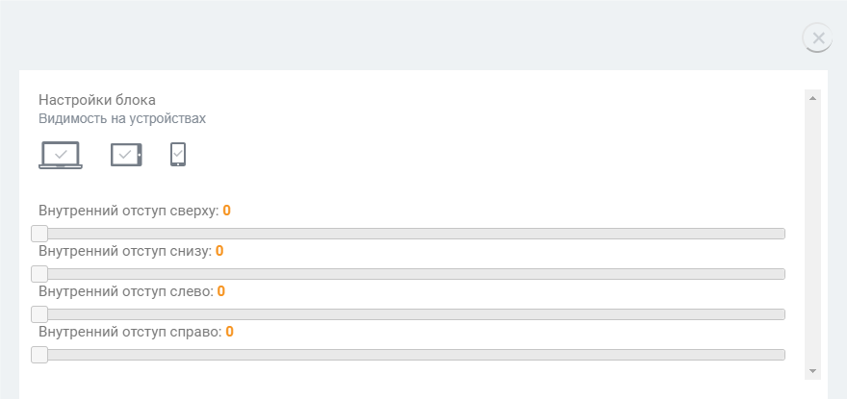The width and height of the screenshot is (847, 399).
Task: Click the 'Внутренний отступ справо' slider track
Action: [408, 355]
